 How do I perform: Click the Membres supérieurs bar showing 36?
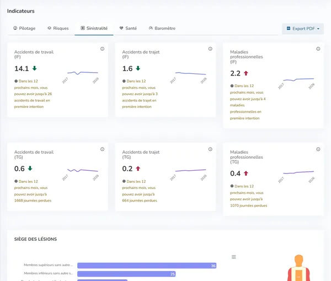click(x=147, y=266)
